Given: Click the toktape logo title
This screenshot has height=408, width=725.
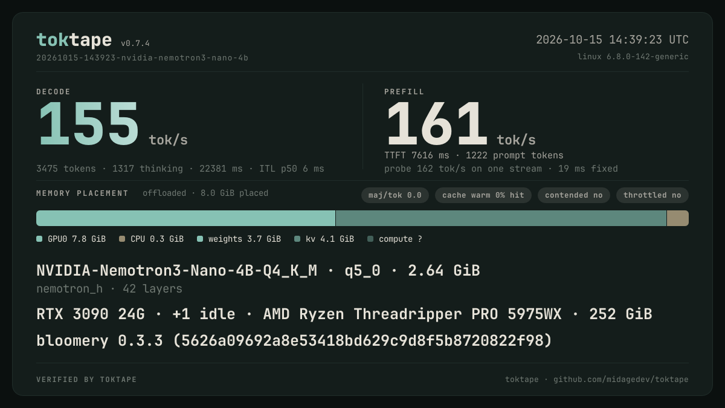Looking at the screenshot, I should [x=74, y=40].
